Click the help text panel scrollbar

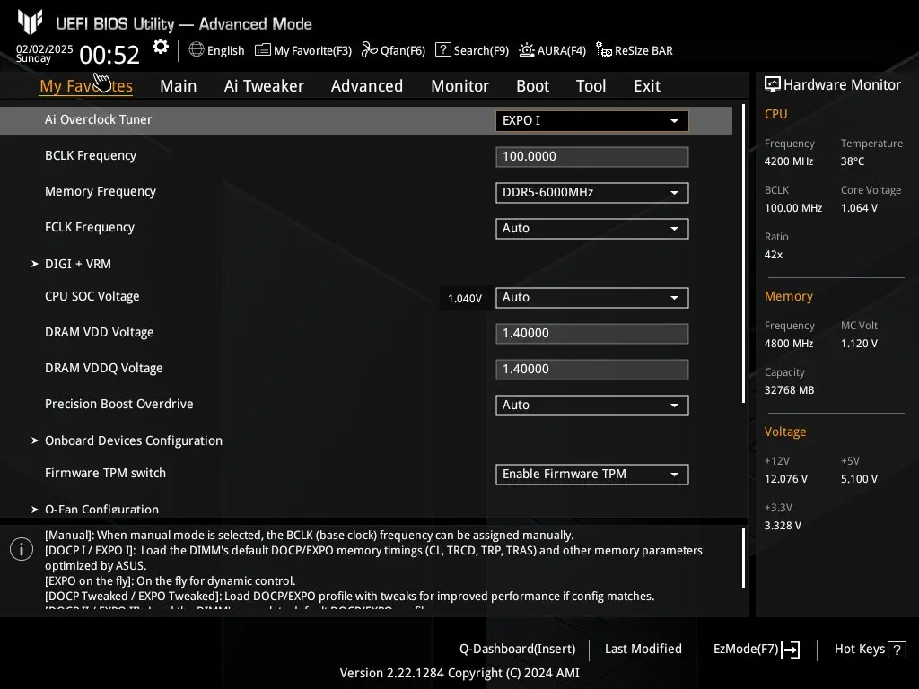tap(743, 558)
